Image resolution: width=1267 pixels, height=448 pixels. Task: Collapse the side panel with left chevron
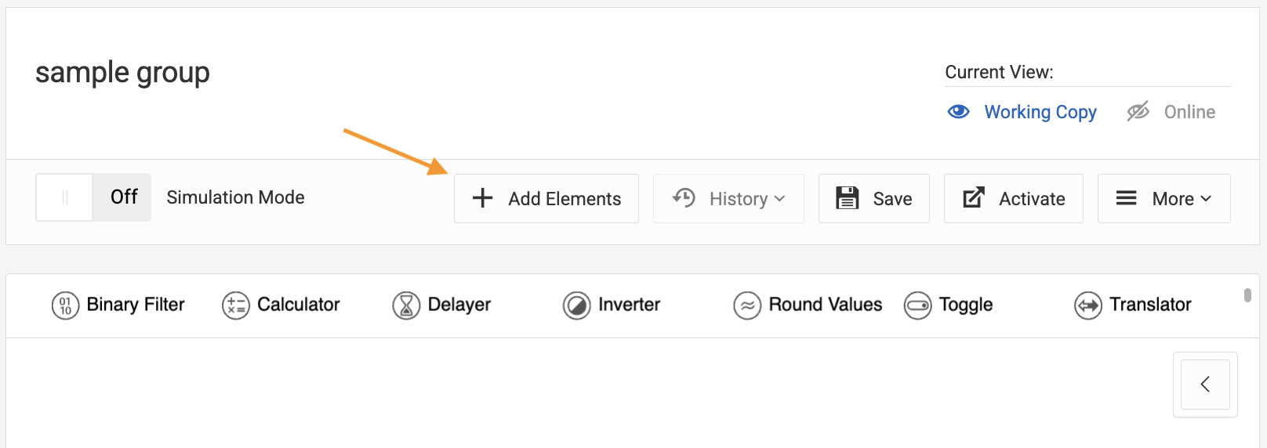click(1205, 385)
